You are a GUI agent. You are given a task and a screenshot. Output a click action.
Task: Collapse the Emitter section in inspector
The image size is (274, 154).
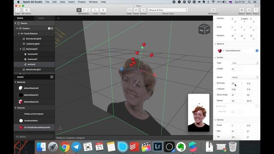point(215,57)
